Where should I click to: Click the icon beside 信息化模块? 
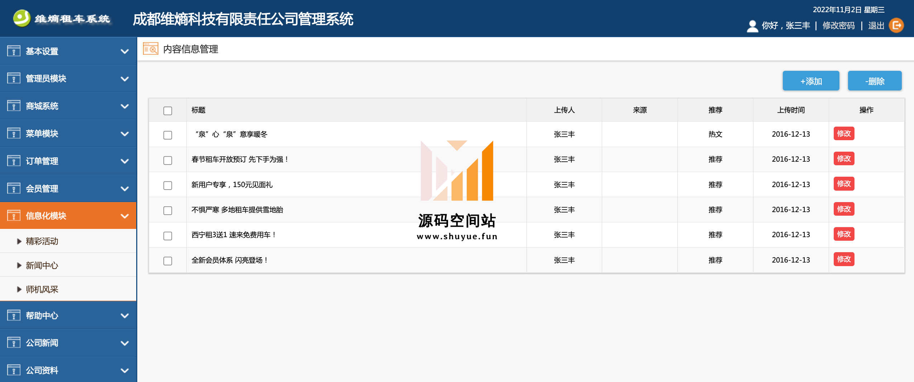[14, 216]
